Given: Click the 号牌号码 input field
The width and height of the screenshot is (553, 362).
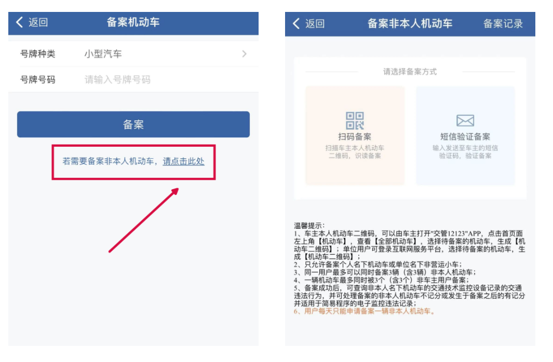Looking at the screenshot, I should [x=135, y=79].
